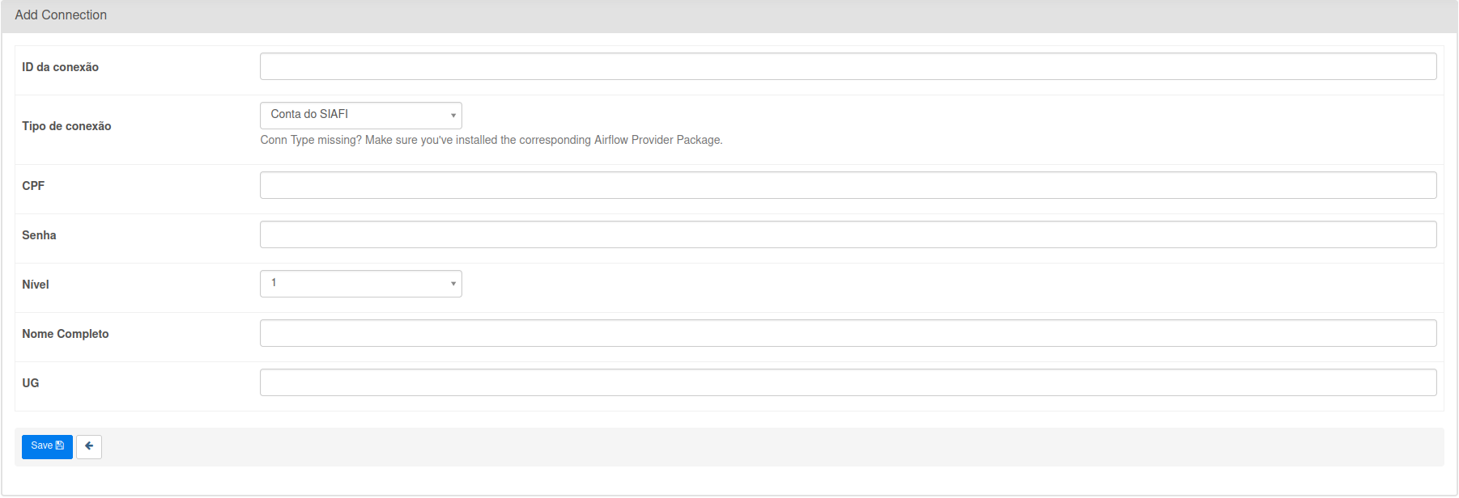The image size is (1459, 498).
Task: Click the Senha field label
Action: point(39,235)
